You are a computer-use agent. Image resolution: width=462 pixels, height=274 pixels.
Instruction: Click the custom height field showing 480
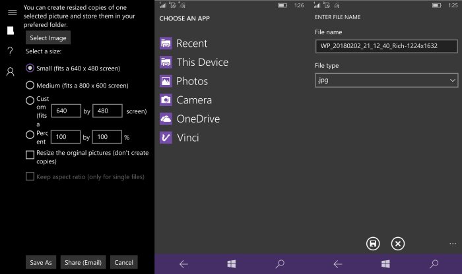click(x=107, y=111)
